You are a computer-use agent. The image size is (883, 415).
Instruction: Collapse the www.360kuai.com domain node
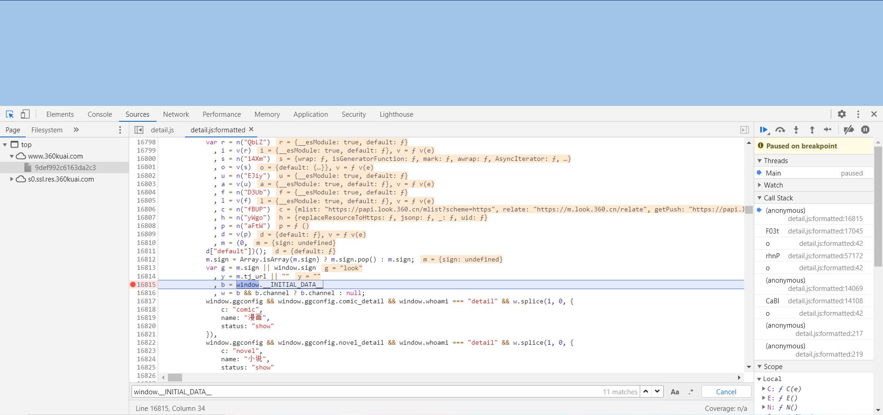pos(12,156)
